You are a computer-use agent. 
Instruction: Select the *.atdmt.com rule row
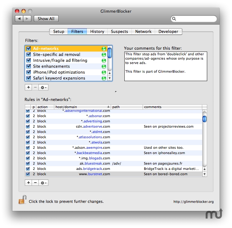pos(114,132)
